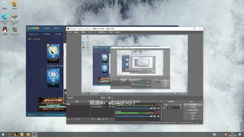Select the display capture source row
Viewport: 244px width, 137px height.
pyautogui.click(x=102, y=107)
